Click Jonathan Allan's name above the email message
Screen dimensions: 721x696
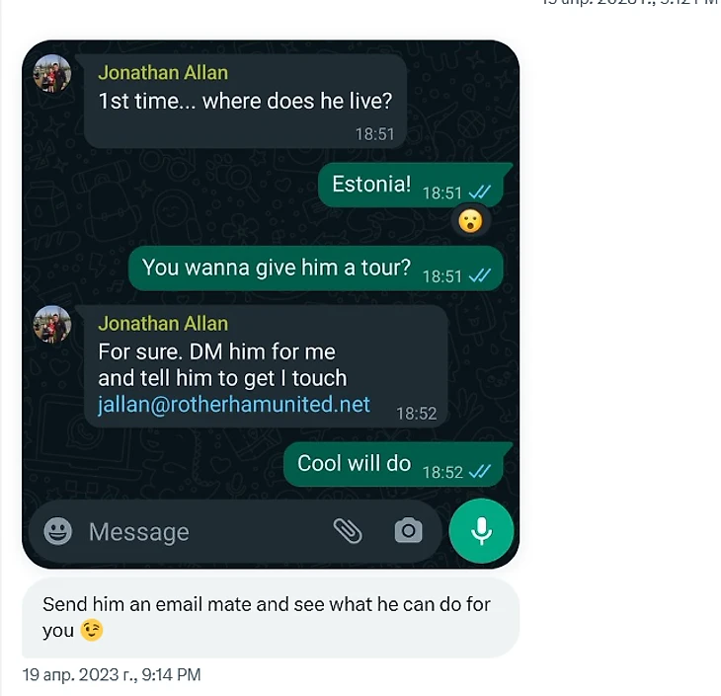point(163,324)
